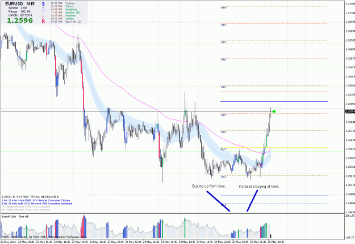Click the SONIC R. SYSTEM FFCAL HEADLINES title

click(30, 197)
